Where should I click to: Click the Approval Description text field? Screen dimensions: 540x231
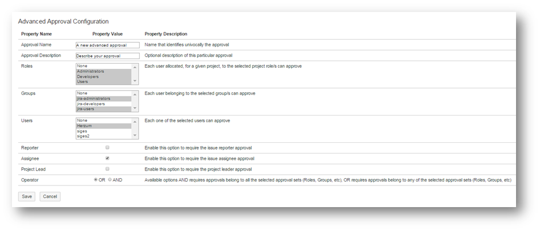coord(107,56)
